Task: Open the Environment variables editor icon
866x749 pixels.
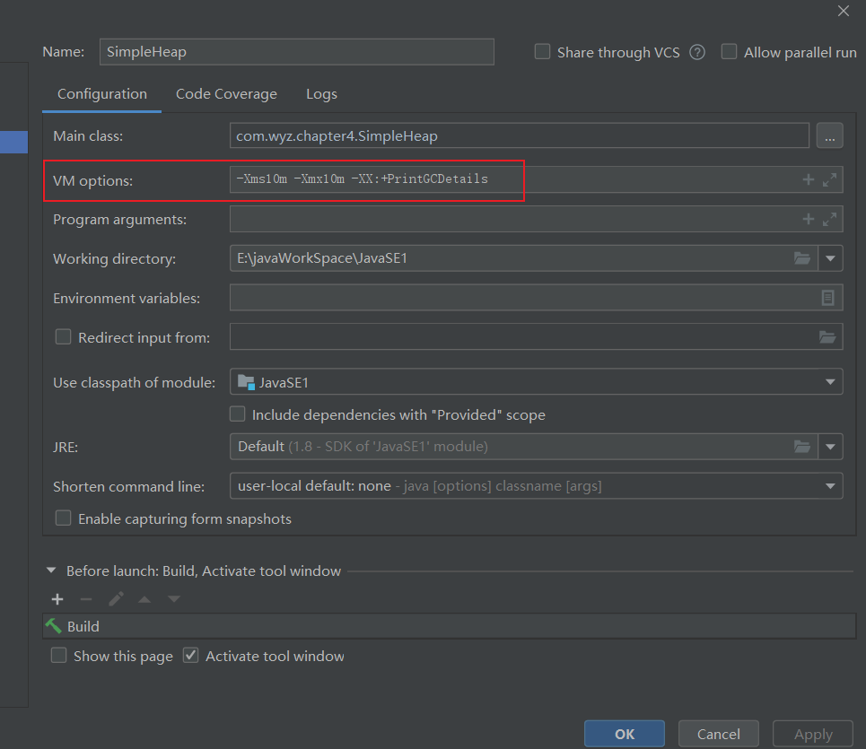Action: [827, 298]
